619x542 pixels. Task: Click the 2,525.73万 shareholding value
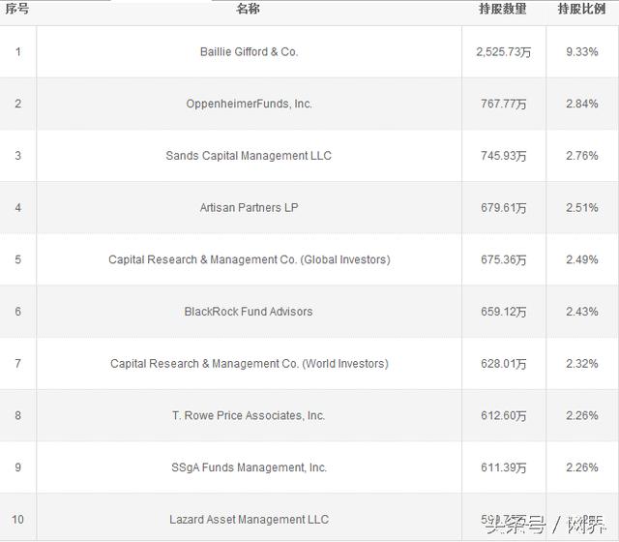click(x=503, y=51)
